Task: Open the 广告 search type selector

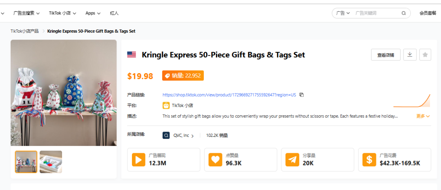Action: [343, 13]
